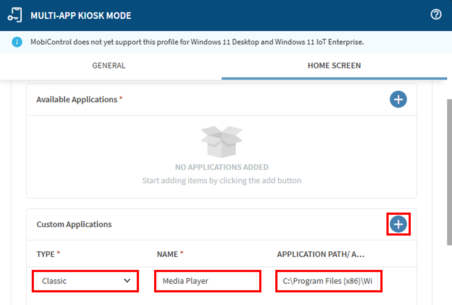The height and width of the screenshot is (305, 452).
Task: Click the APPLICATION PATH column header
Action: click(x=320, y=254)
